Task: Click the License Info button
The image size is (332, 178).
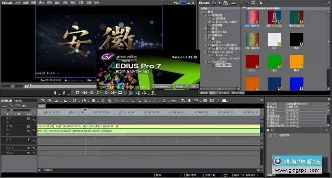Action: pyautogui.click(x=162, y=86)
